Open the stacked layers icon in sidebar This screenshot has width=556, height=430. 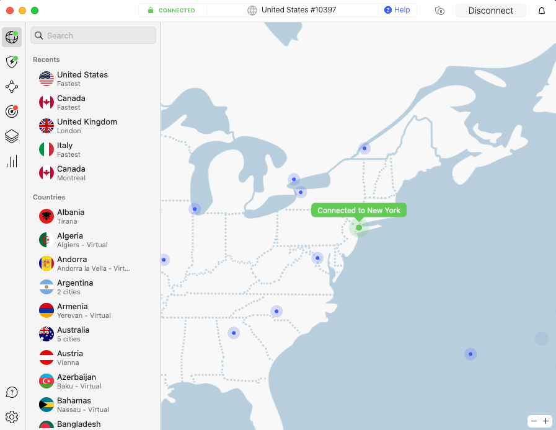(x=12, y=136)
